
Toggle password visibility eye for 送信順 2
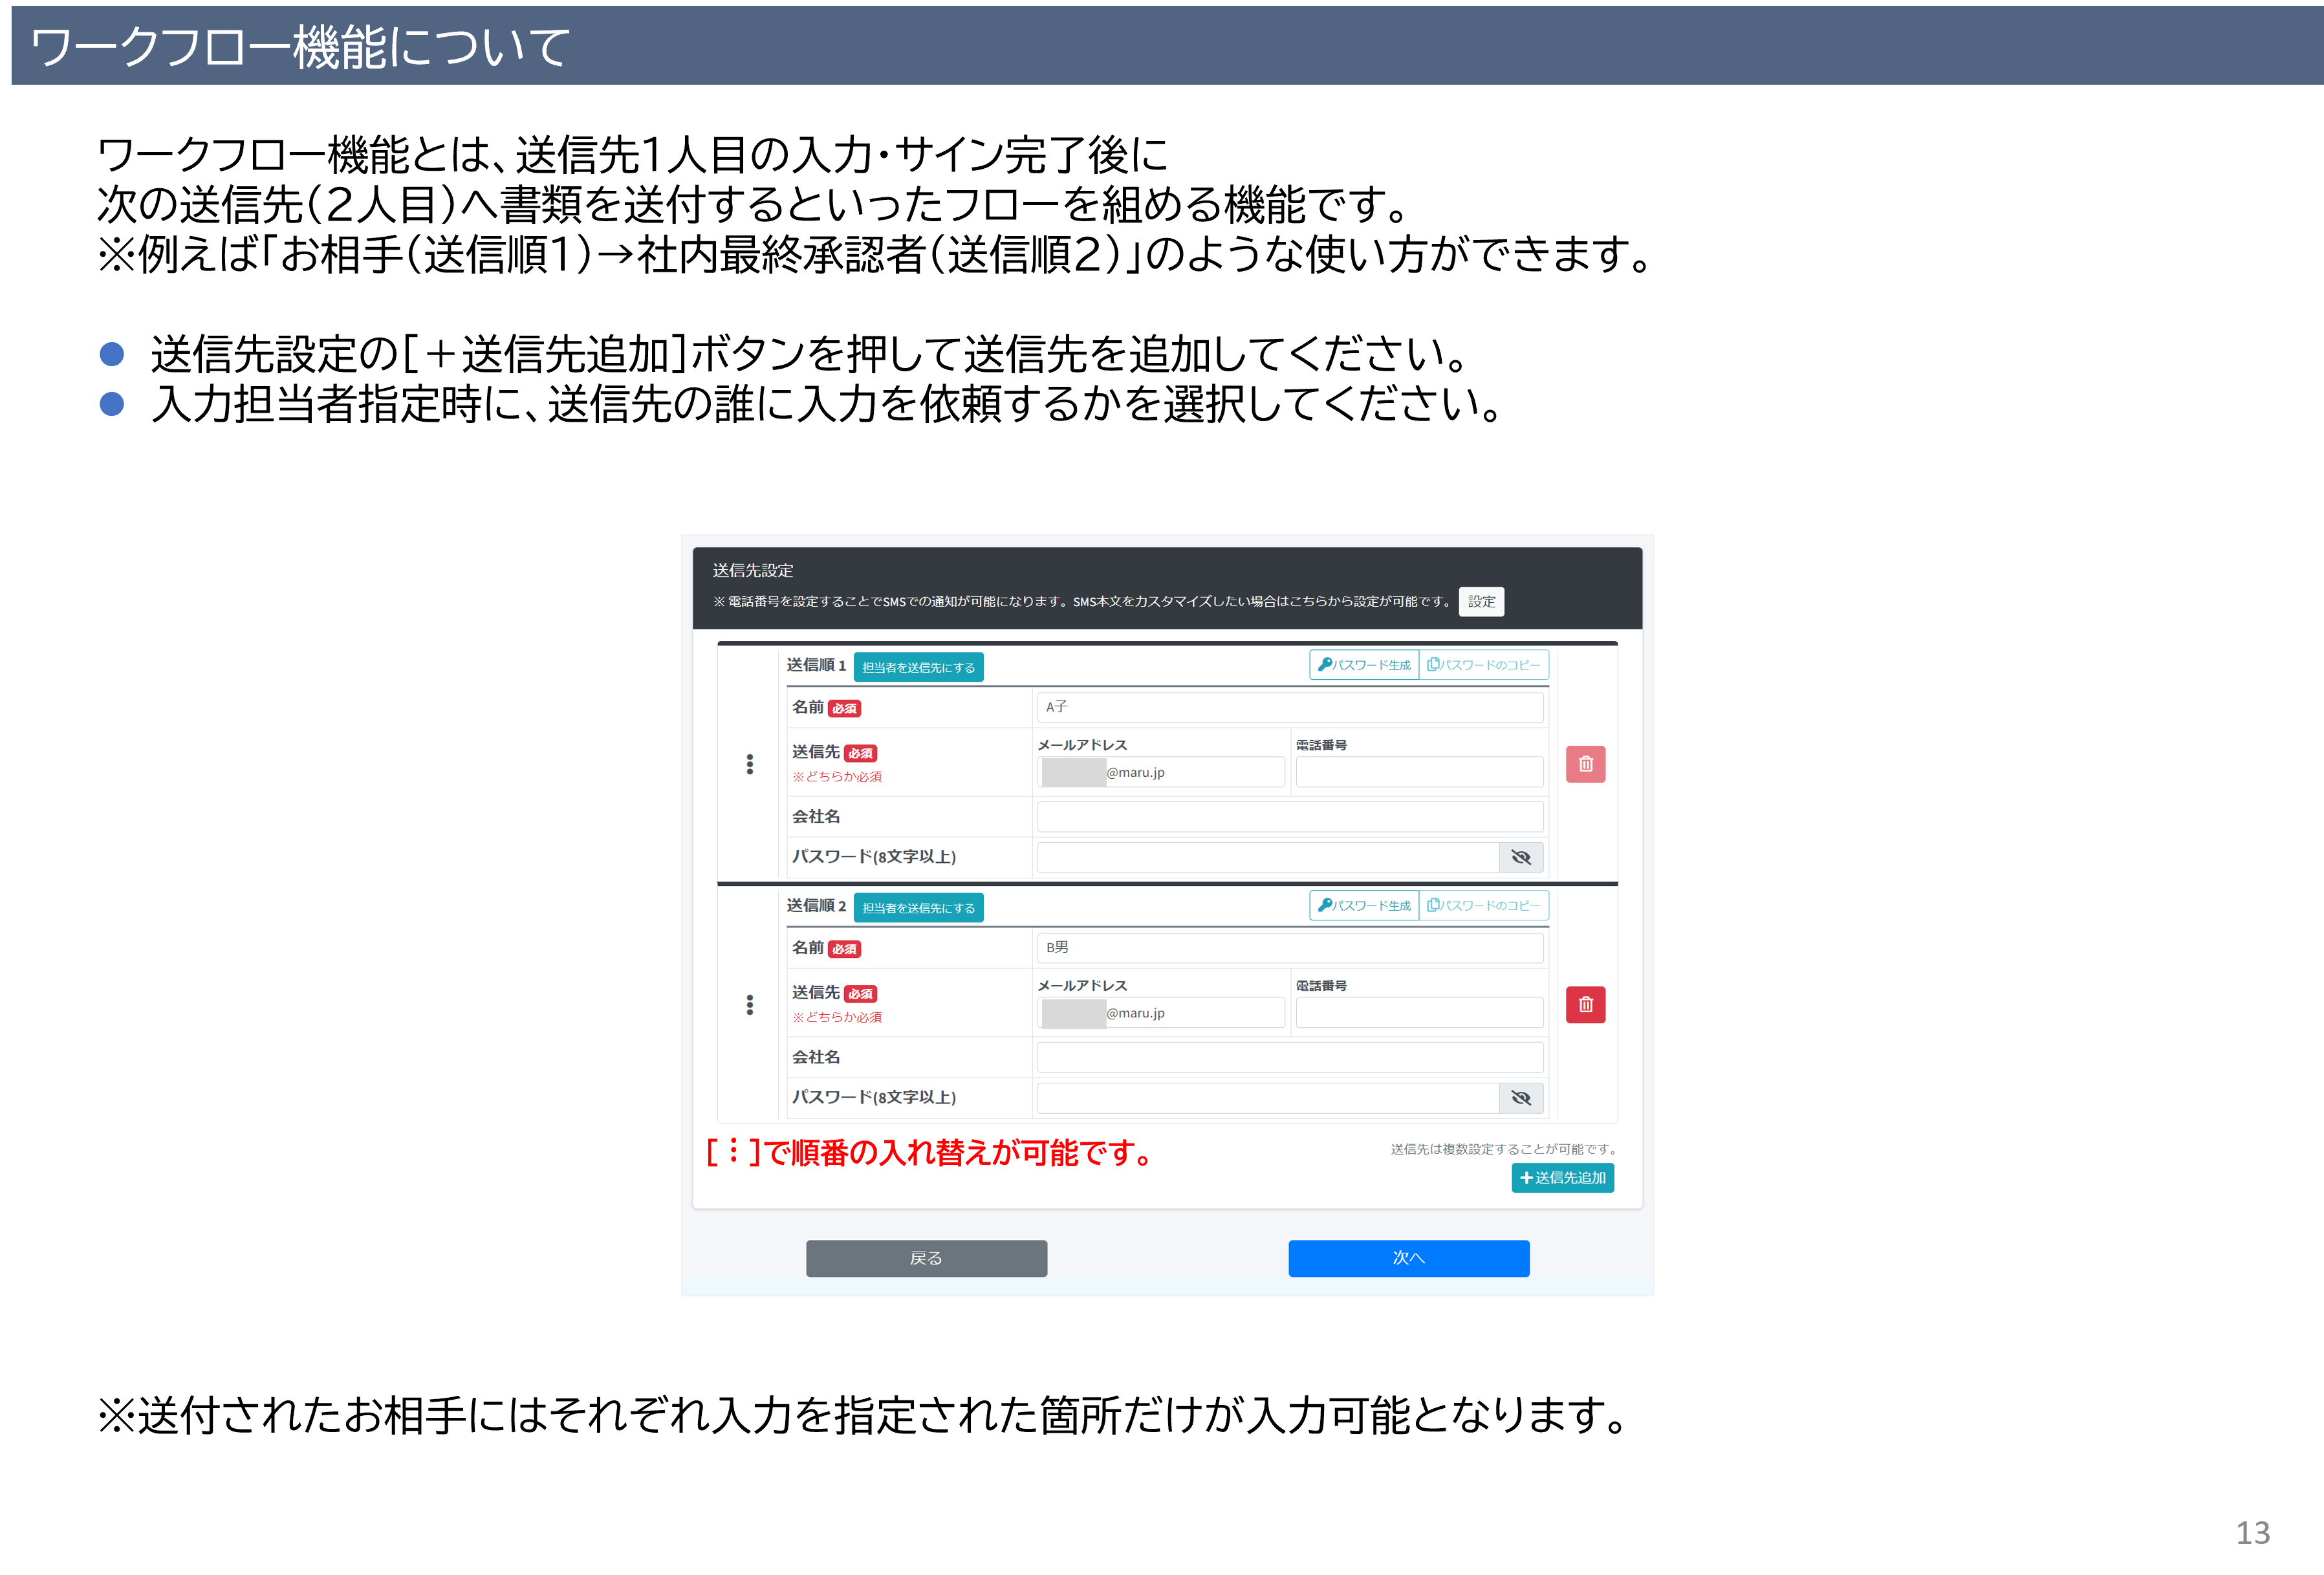(x=1520, y=1098)
